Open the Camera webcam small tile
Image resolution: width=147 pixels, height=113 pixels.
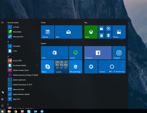click(109, 35)
